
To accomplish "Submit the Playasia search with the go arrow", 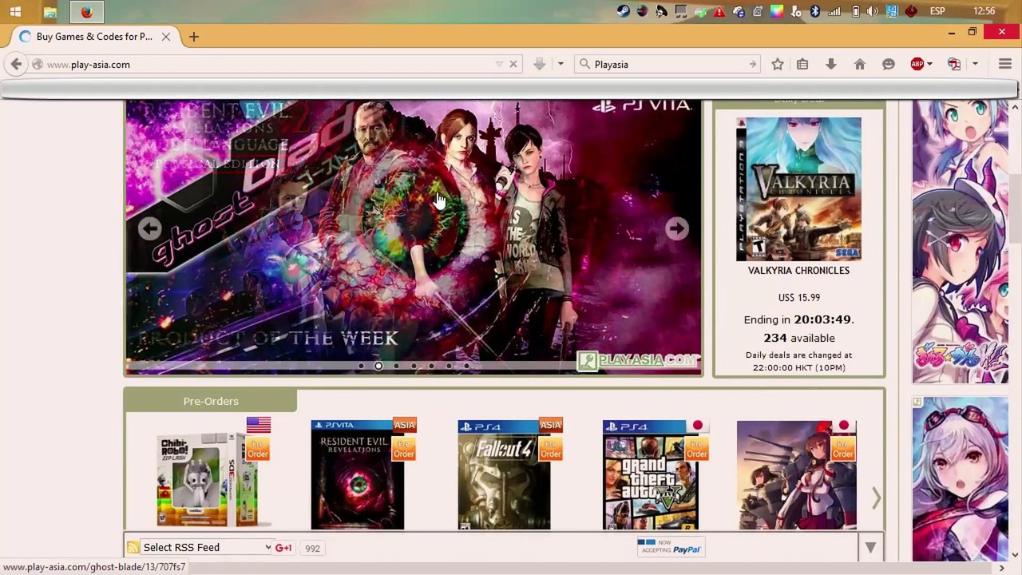I will [752, 64].
